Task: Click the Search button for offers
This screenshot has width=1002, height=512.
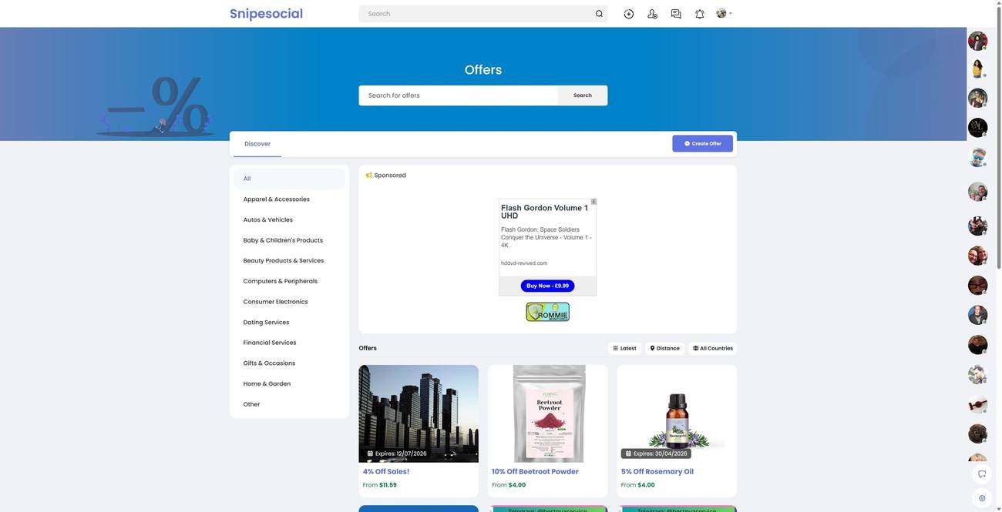Action: [583, 95]
